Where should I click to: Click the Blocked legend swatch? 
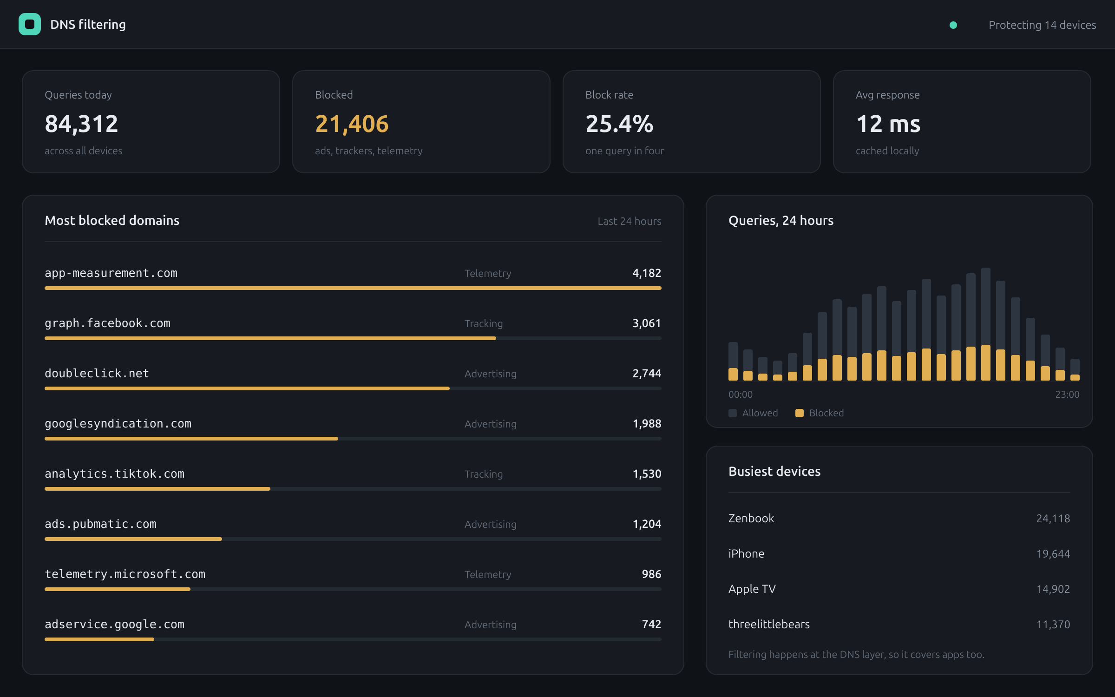[x=800, y=413]
